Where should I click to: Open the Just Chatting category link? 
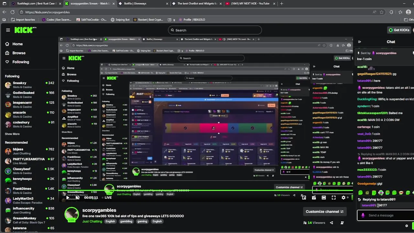click(92, 221)
